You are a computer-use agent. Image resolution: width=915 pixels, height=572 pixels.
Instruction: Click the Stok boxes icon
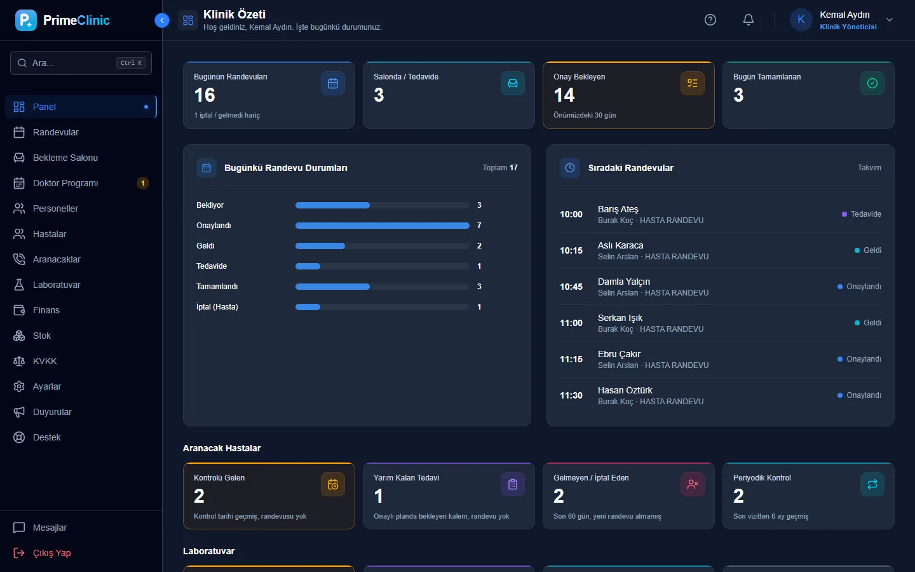click(x=19, y=336)
